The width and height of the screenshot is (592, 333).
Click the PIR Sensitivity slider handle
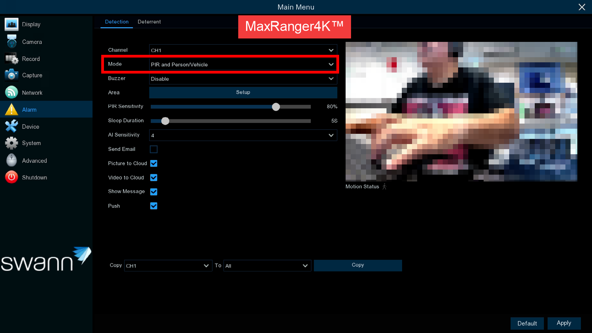pos(276,107)
